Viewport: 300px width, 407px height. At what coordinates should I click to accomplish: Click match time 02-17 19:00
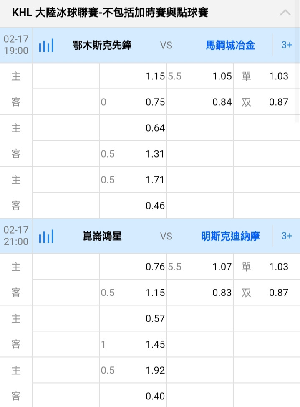pyautogui.click(x=16, y=45)
